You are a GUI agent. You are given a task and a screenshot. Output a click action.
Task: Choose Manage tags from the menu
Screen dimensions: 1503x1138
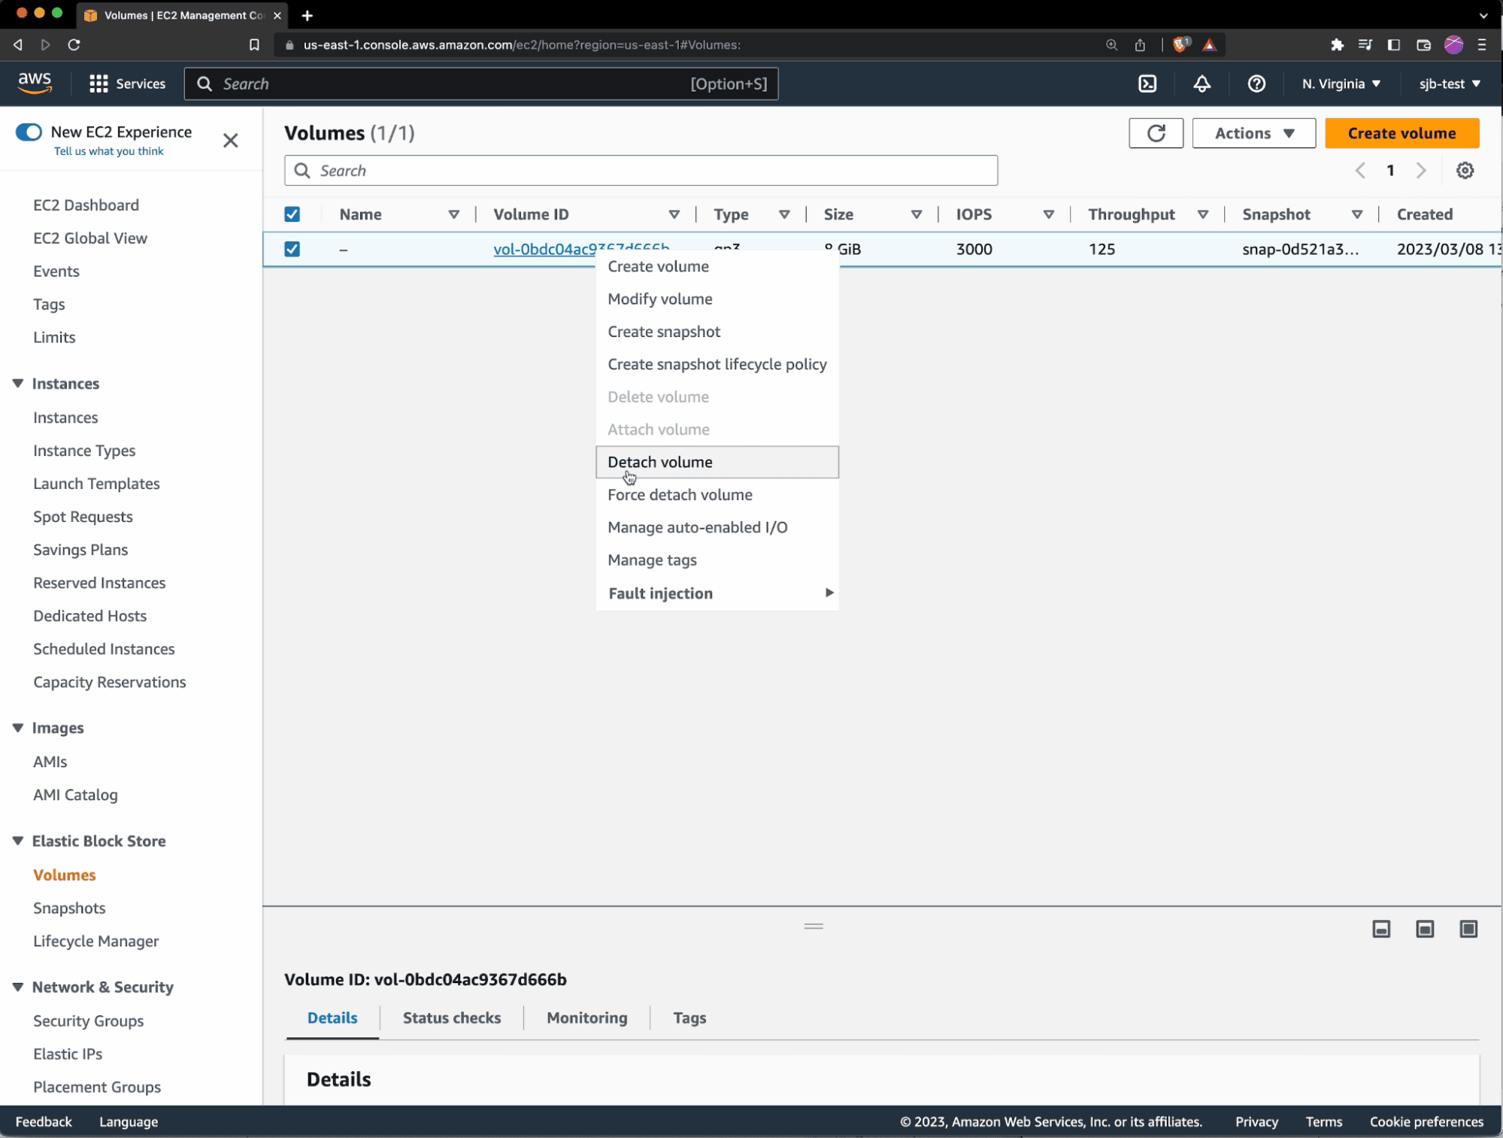[717, 560]
